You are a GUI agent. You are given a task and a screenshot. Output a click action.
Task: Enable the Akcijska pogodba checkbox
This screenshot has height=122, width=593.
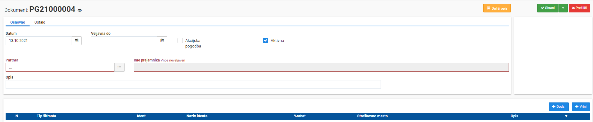click(180, 40)
